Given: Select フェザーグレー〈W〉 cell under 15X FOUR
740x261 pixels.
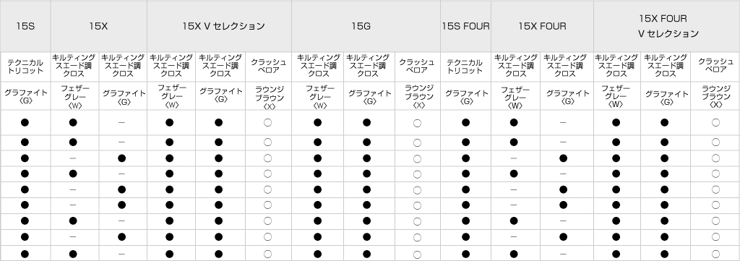Looking at the screenshot, I should [x=516, y=96].
